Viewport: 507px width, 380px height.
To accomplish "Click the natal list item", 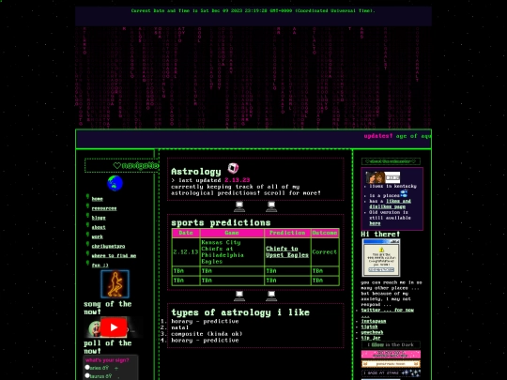I will pos(179,327).
